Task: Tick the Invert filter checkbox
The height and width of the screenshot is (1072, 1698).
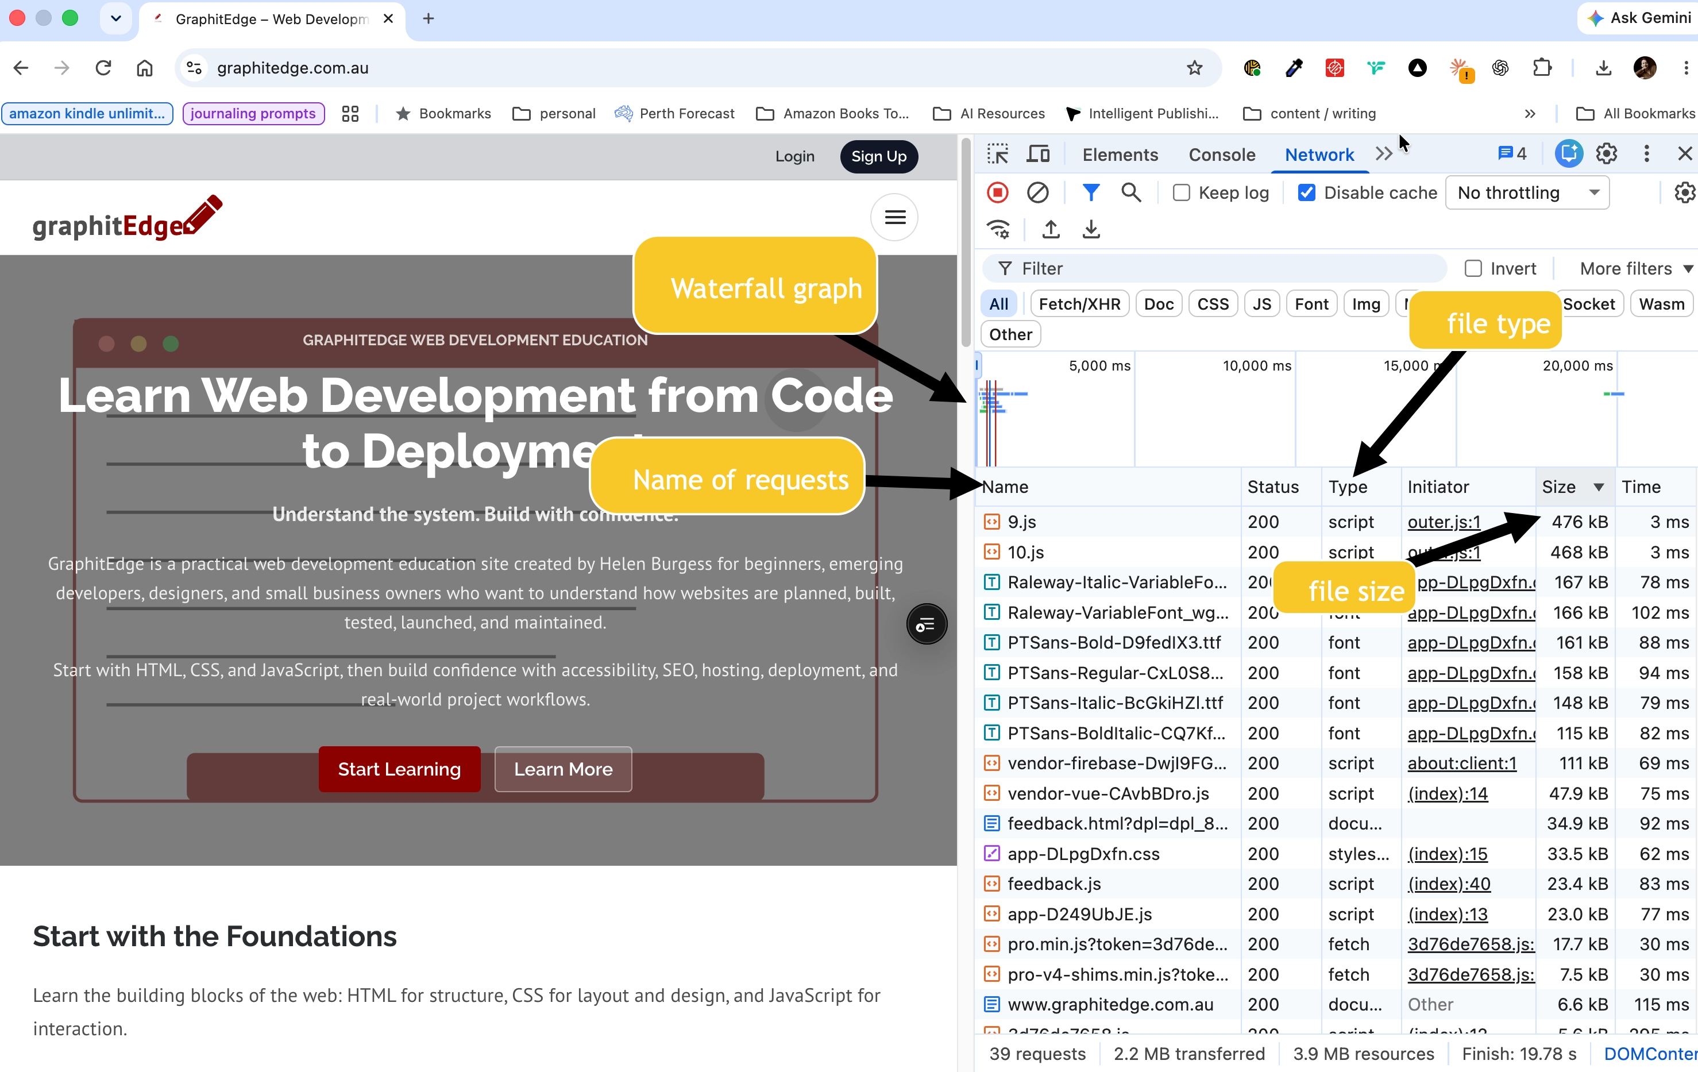Action: tap(1473, 269)
